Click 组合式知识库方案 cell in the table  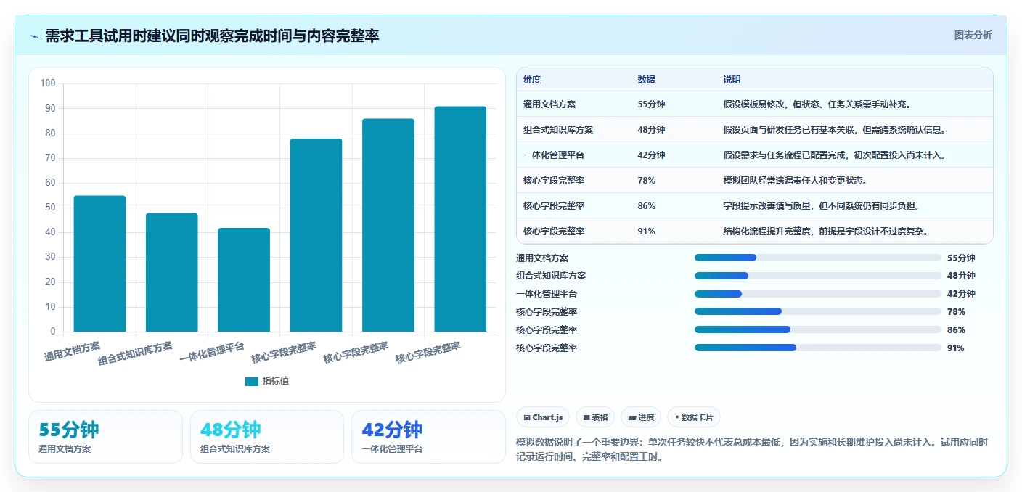pos(558,130)
